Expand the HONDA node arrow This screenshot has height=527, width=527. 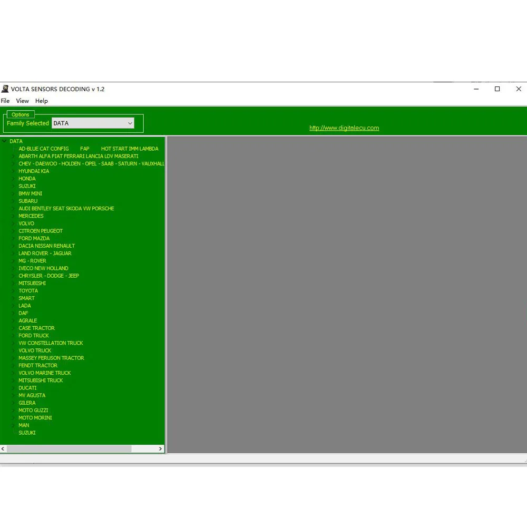click(x=14, y=179)
